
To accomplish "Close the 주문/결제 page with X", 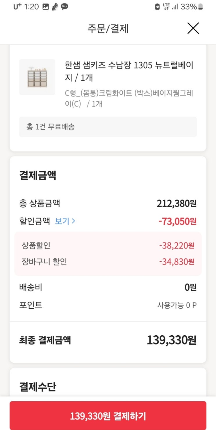I will click(x=193, y=28).
